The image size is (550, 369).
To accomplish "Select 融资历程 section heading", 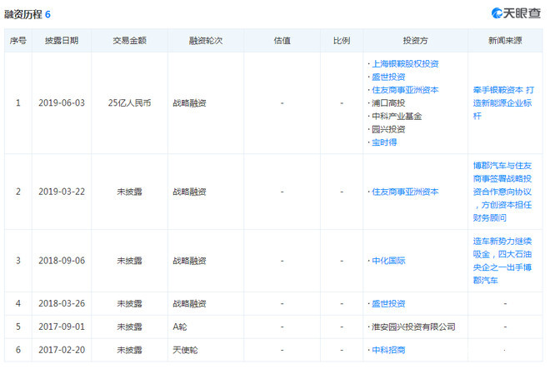I will (x=23, y=14).
